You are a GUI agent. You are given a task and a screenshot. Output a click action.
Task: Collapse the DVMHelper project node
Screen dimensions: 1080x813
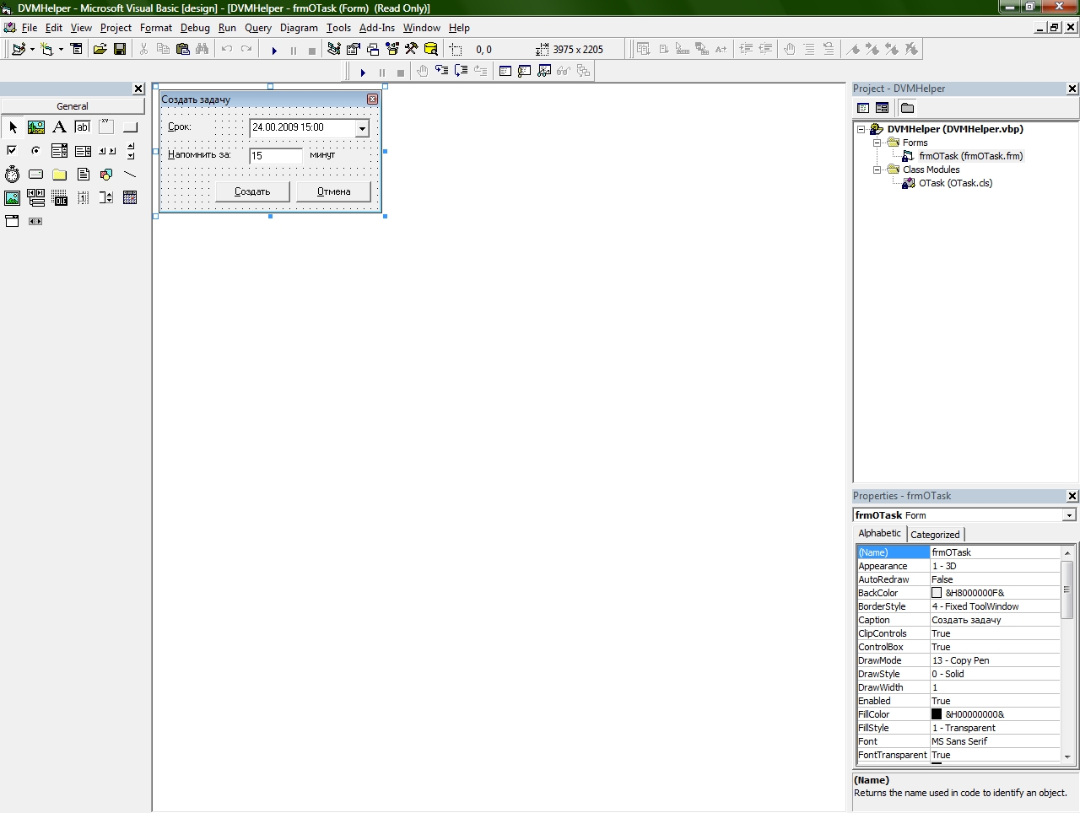[861, 130]
